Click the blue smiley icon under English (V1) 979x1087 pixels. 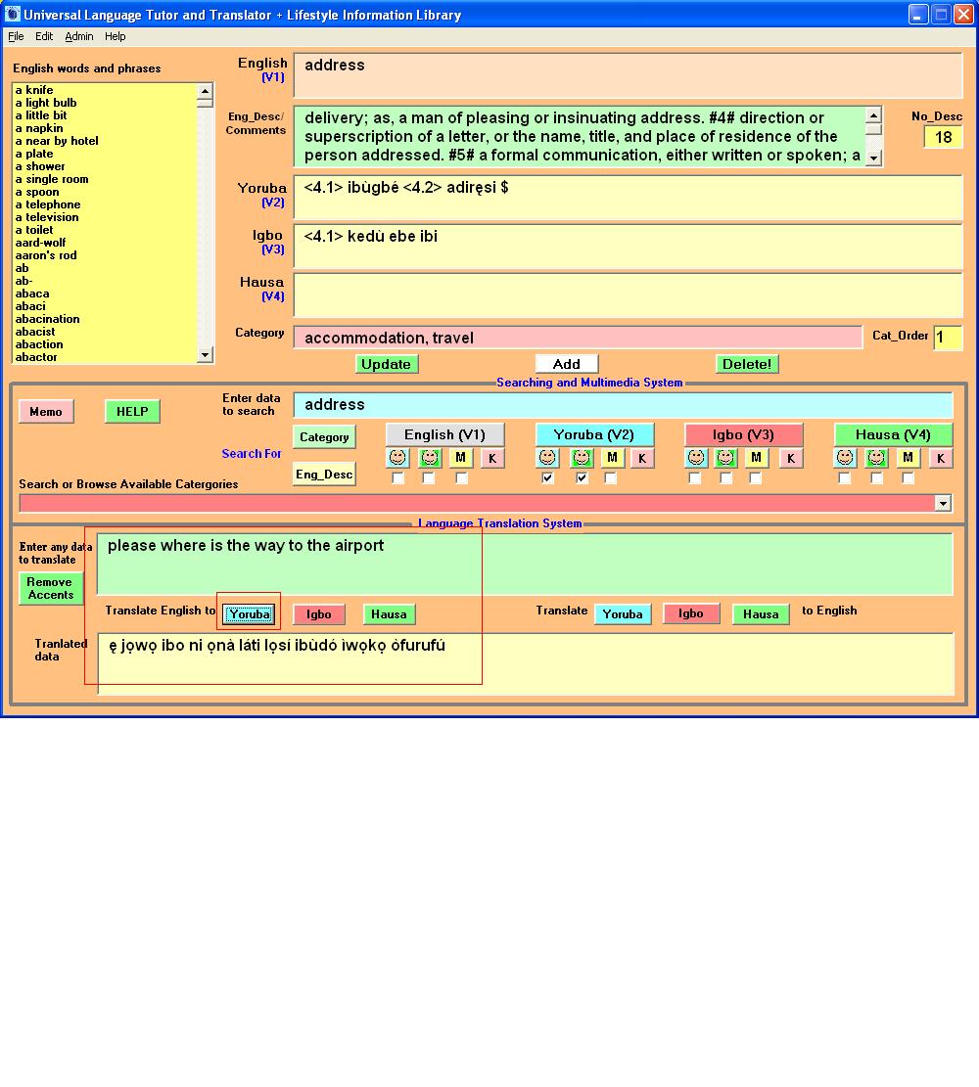pos(397,458)
